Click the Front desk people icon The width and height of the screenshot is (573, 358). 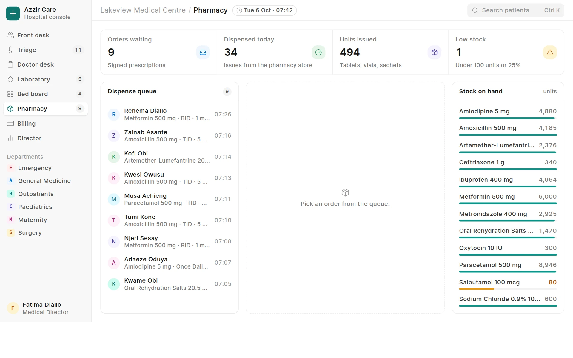click(10, 35)
